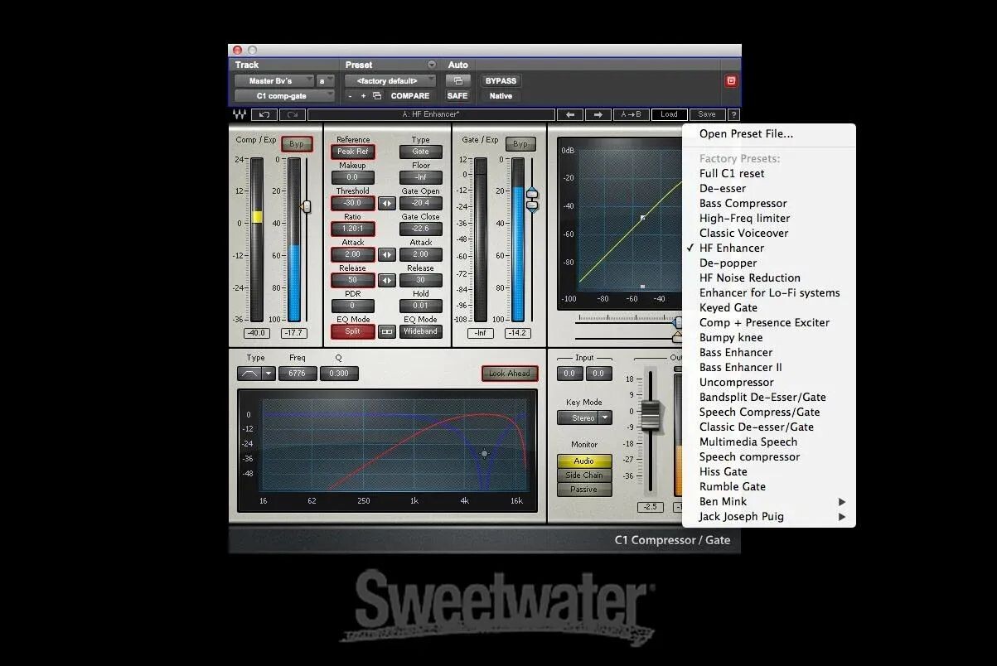
Task: Go to previous preset with left arrow
Action: (569, 115)
